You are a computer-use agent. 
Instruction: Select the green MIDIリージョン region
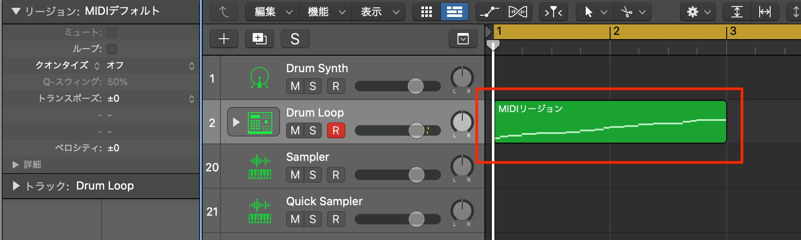click(611, 122)
